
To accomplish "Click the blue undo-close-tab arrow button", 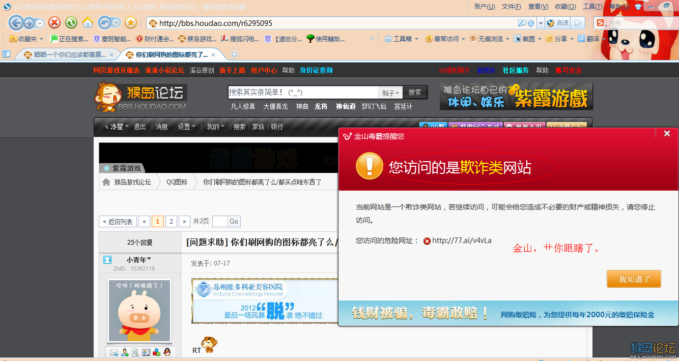I will tap(105, 22).
